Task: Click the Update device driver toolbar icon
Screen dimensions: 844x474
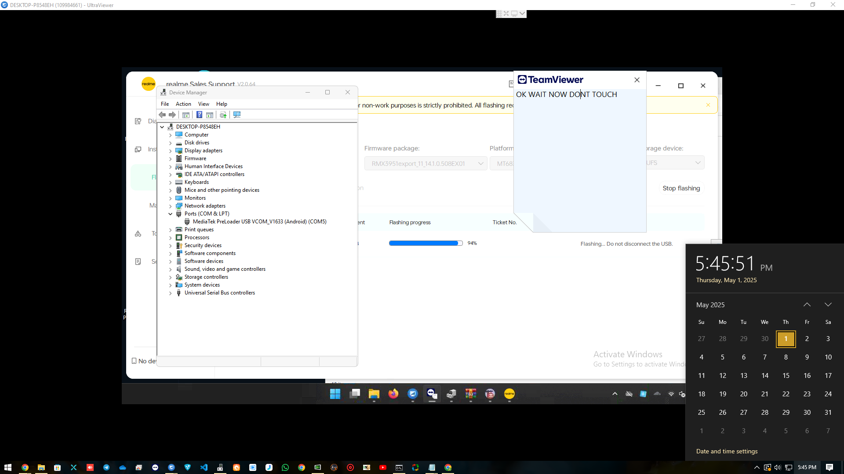Action: 223,115
